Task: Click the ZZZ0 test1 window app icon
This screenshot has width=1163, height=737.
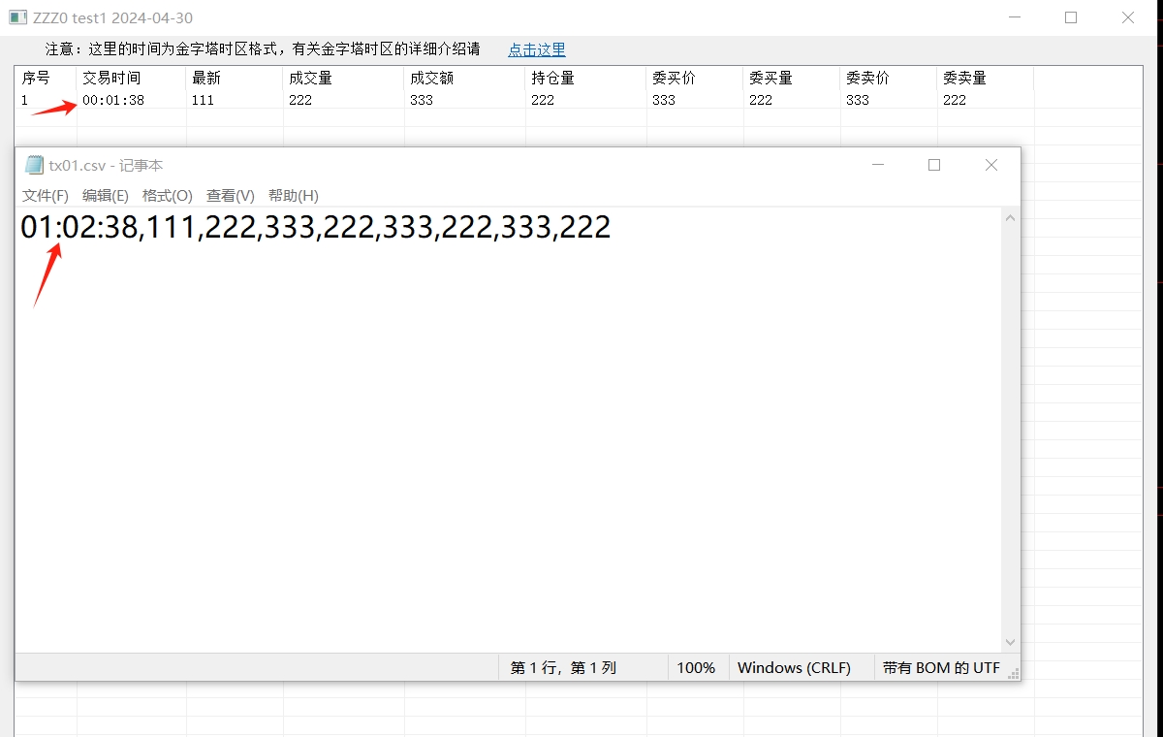Action: click(17, 17)
